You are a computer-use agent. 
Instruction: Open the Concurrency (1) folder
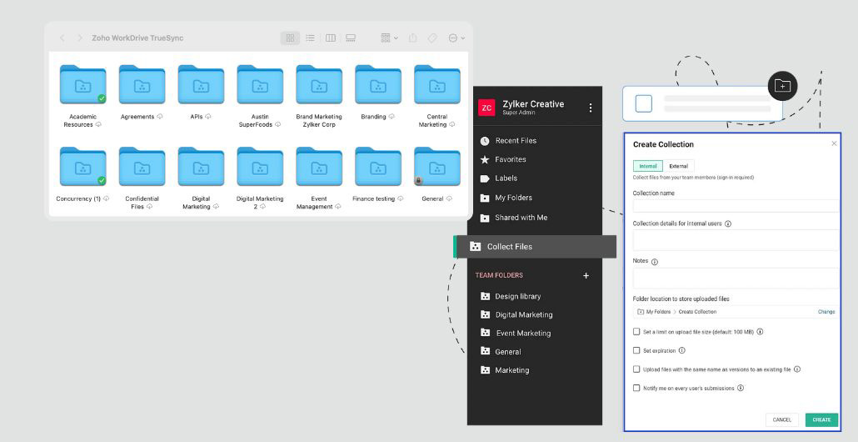[x=82, y=167]
